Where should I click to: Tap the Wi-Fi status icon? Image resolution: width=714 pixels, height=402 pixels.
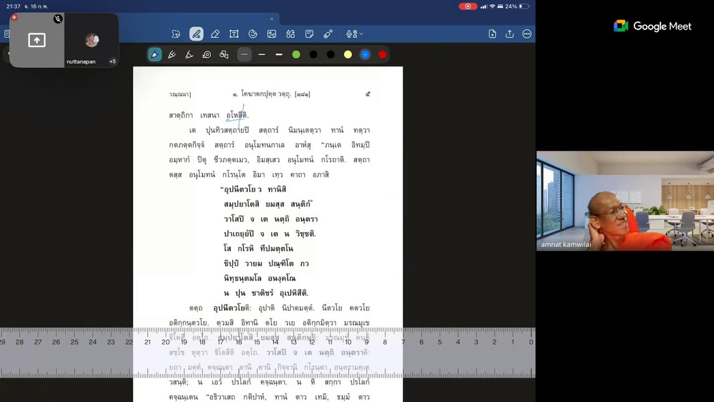[492, 6]
